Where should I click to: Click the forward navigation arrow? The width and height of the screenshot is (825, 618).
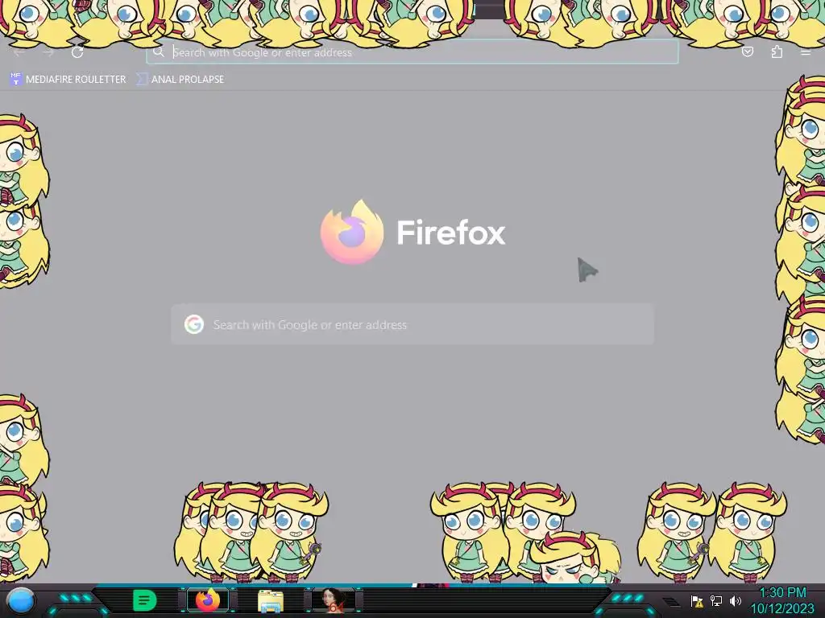(x=48, y=52)
